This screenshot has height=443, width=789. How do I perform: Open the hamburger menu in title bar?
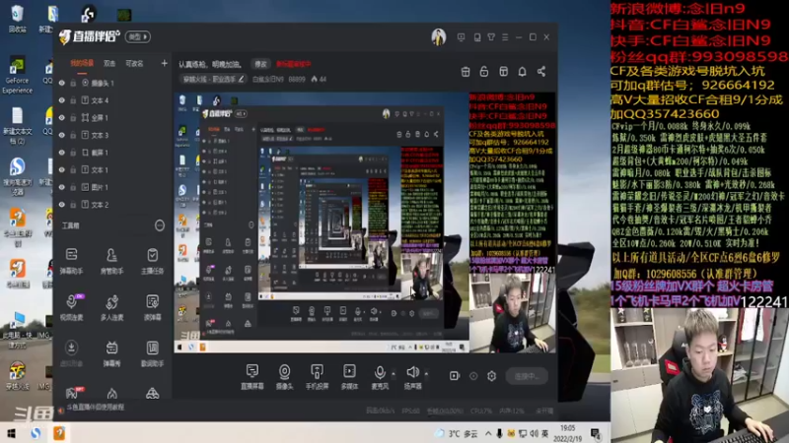tap(505, 37)
